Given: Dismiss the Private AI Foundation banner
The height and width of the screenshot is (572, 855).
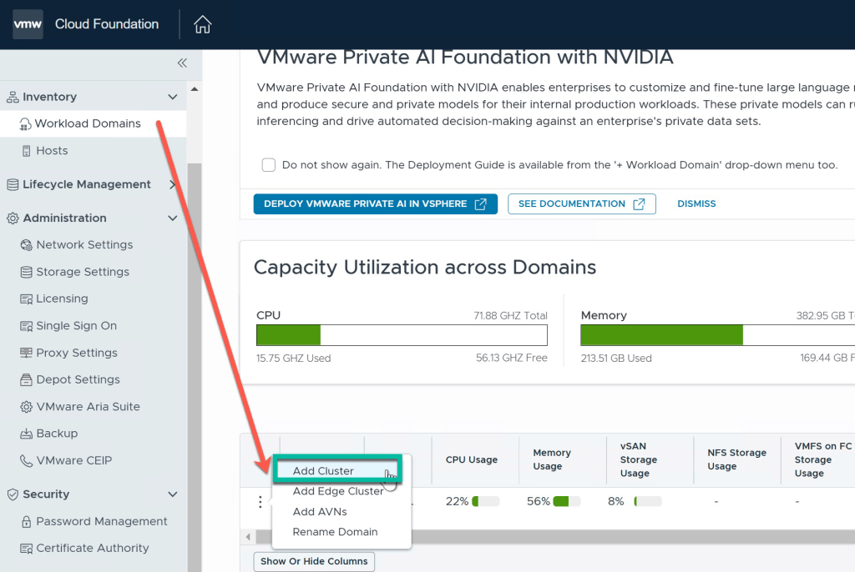Looking at the screenshot, I should pyautogui.click(x=696, y=204).
